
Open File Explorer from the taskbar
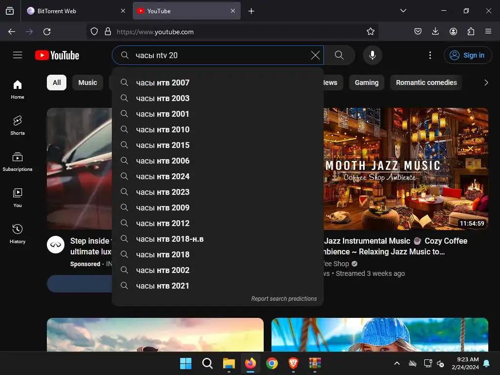229,363
